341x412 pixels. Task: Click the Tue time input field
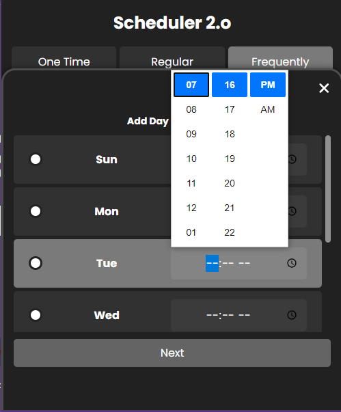coord(238,263)
